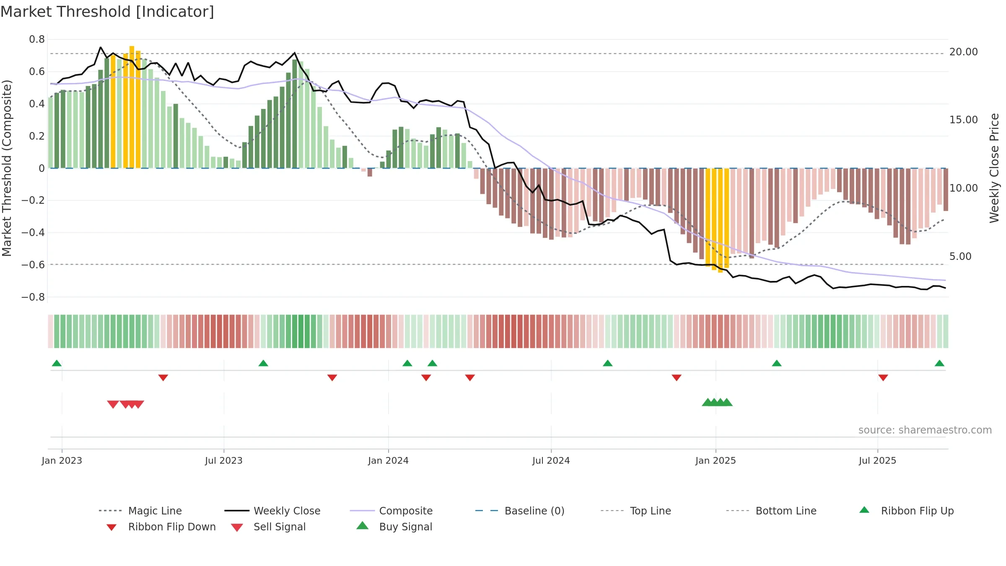Click the ribbon flip down marker at Jul 2025
1006x566 pixels.
coord(883,378)
